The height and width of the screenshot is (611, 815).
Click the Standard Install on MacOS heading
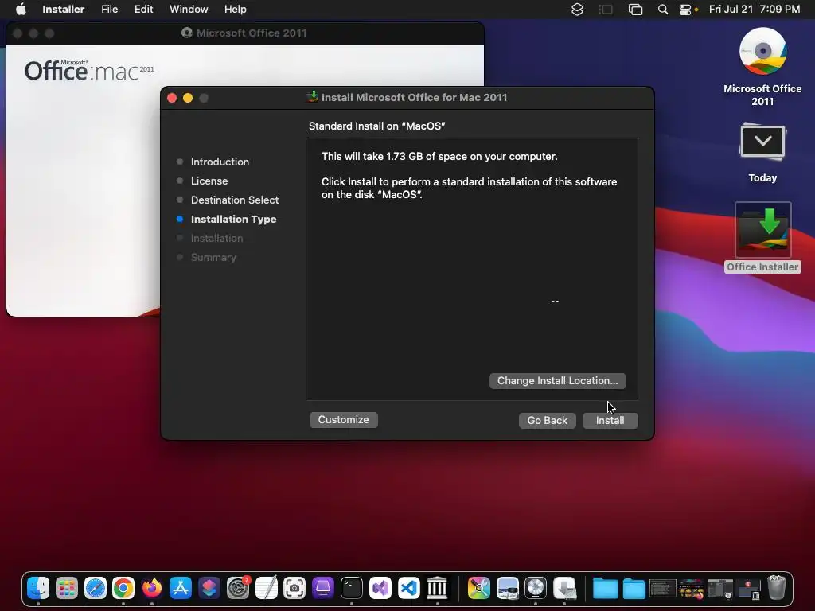point(376,126)
